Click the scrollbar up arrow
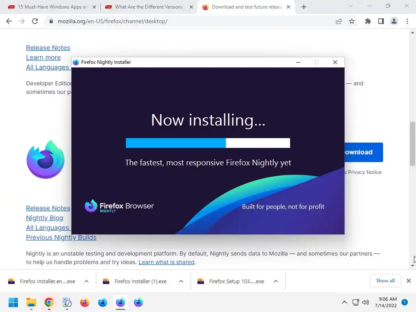 (x=413, y=32)
